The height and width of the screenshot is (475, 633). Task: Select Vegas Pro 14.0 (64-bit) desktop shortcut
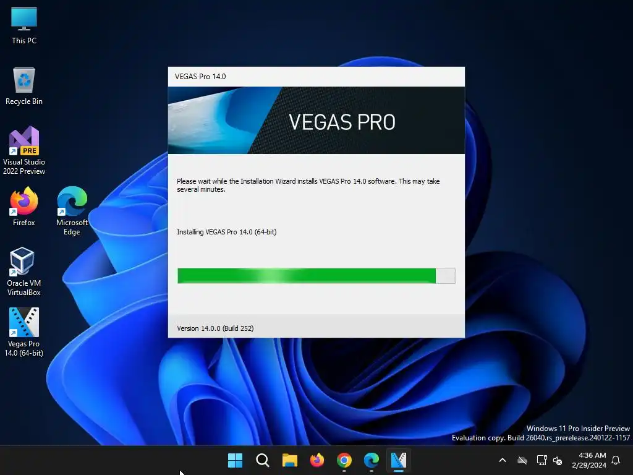24,332
